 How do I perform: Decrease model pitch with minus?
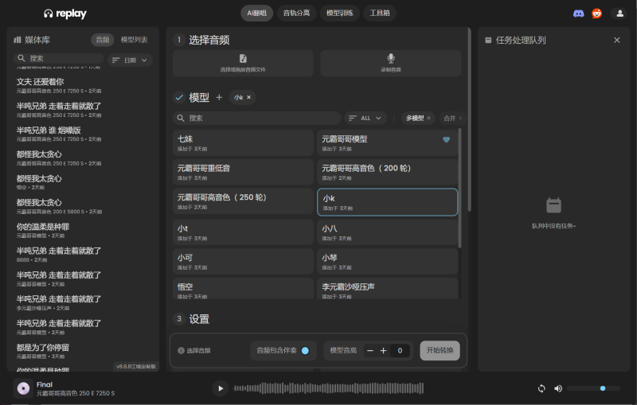(370, 351)
